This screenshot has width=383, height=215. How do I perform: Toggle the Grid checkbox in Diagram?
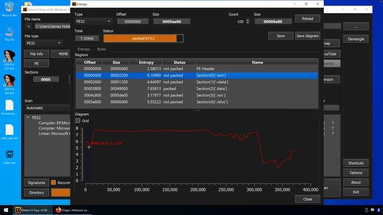click(x=78, y=121)
